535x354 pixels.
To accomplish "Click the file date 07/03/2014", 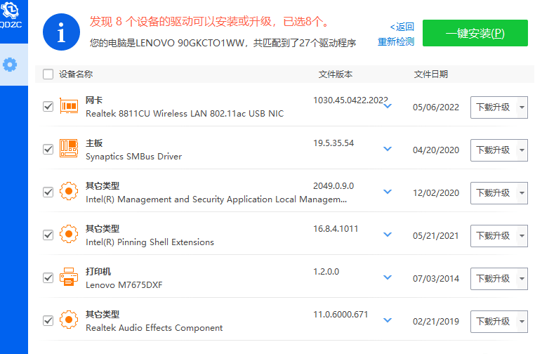I will coord(436,279).
